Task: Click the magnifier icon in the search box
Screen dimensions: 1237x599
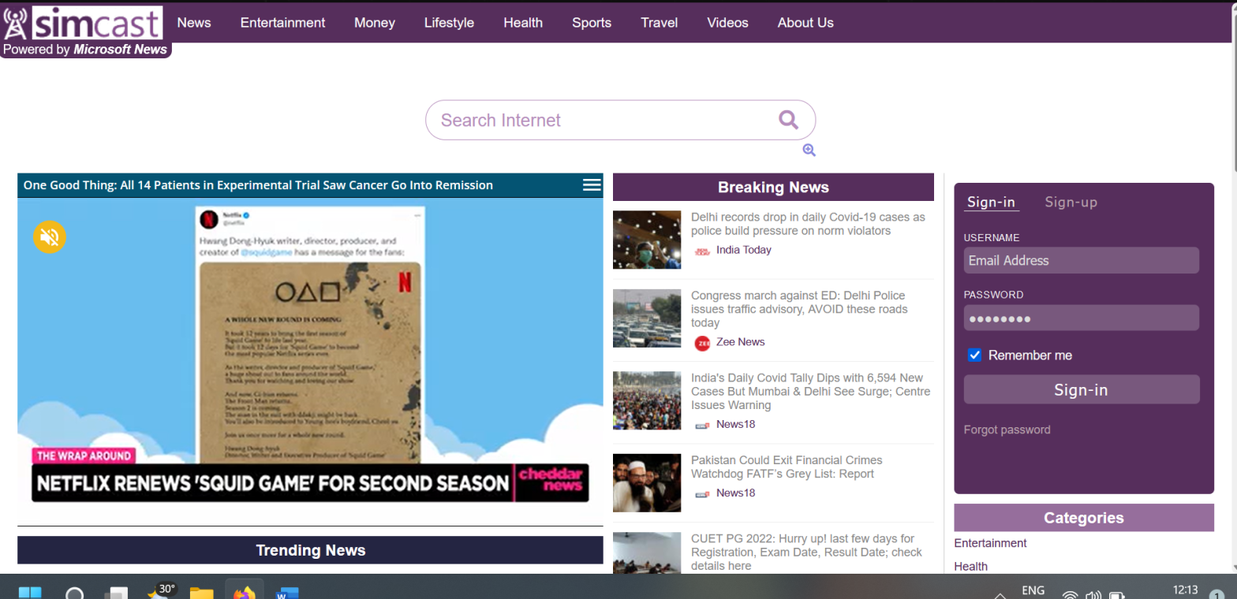Action: point(788,120)
